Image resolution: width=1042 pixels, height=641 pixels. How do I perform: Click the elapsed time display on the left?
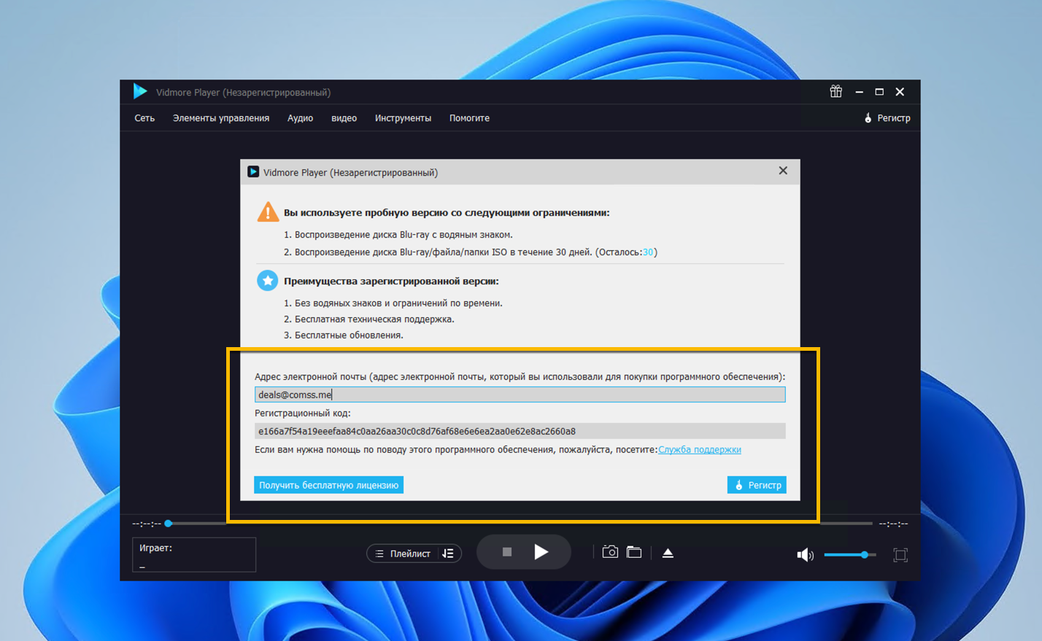pos(147,524)
